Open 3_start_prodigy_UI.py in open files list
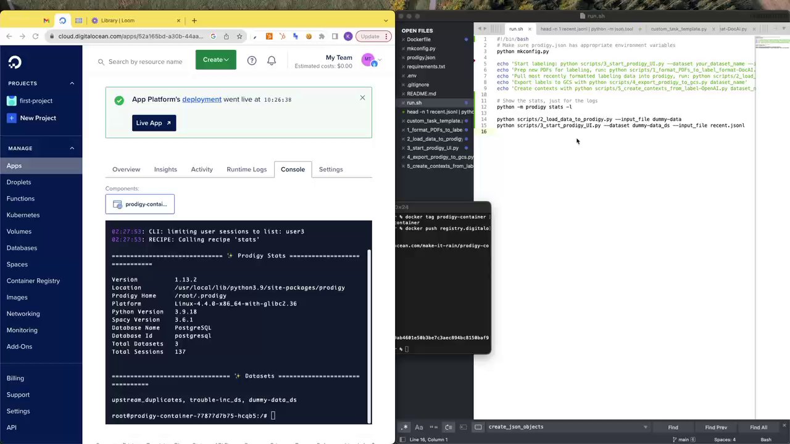The width and height of the screenshot is (790, 444). coord(433,148)
